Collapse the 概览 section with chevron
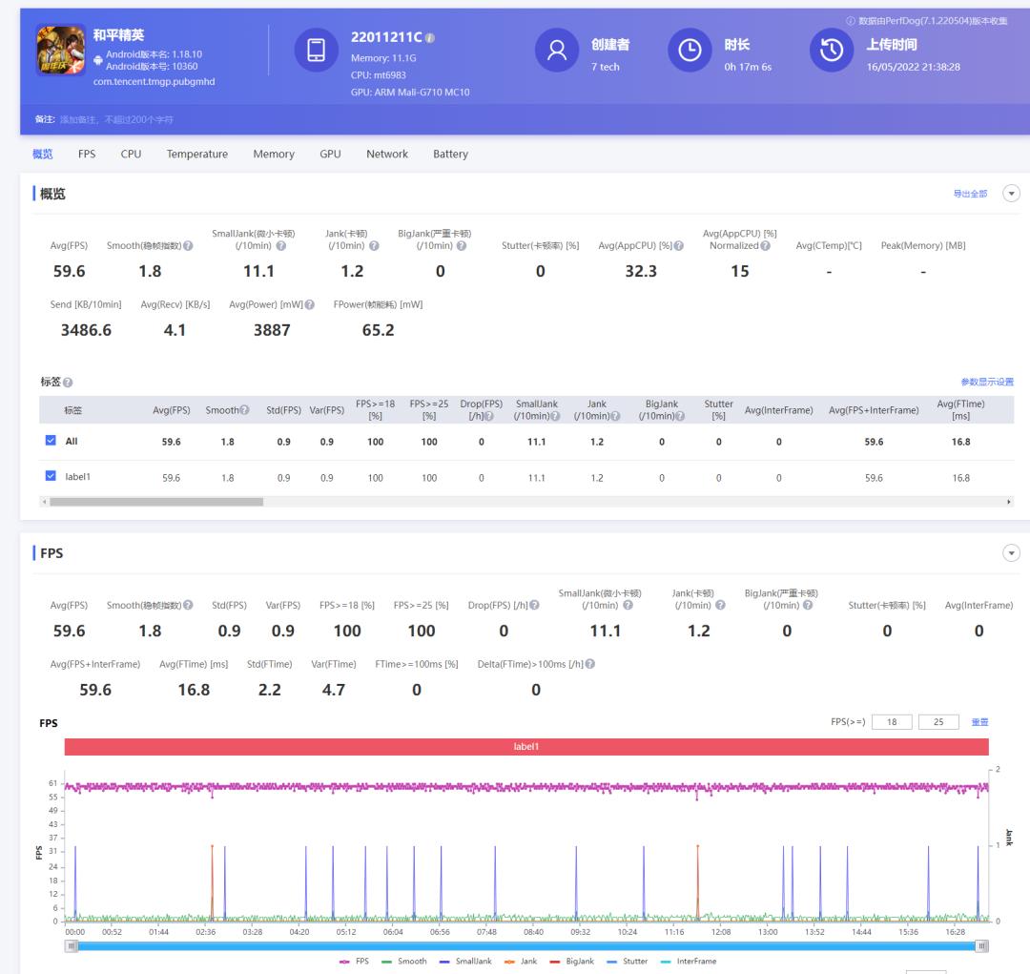The image size is (1030, 974). (1011, 194)
